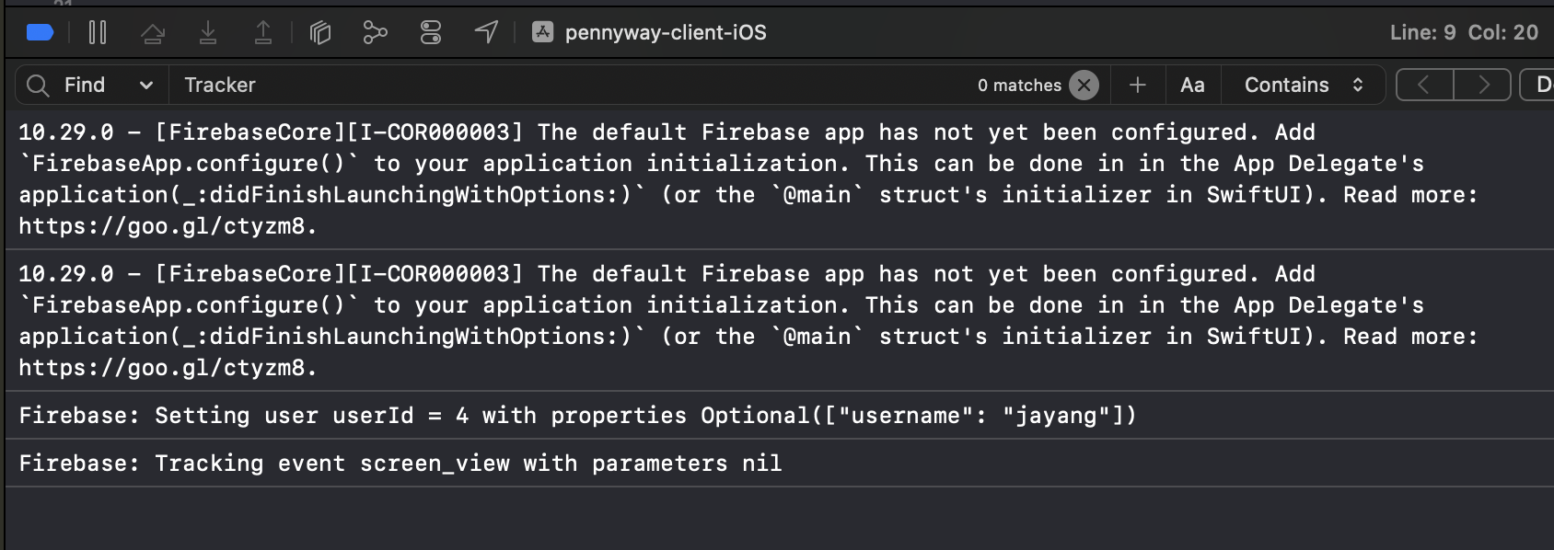Click the Step Over debug icon
Screen dimensions: 1554x550
pyautogui.click(x=153, y=33)
